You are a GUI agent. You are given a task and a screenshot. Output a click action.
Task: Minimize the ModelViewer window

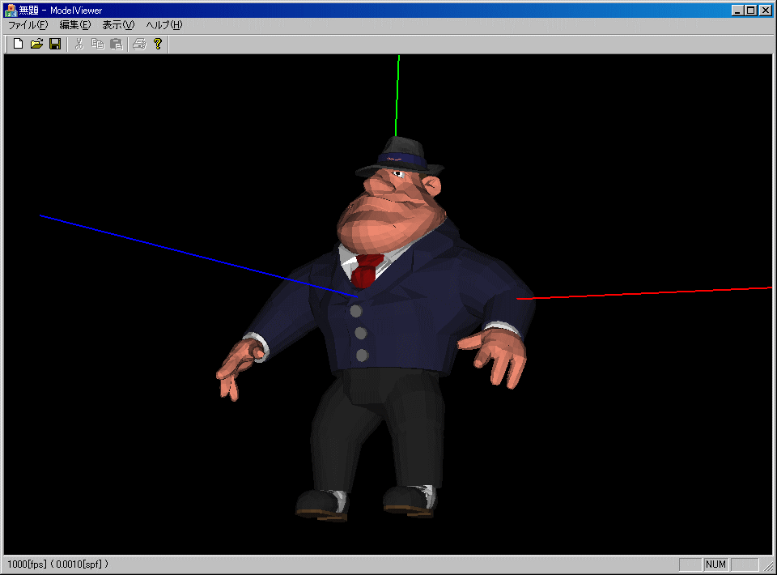(x=737, y=10)
